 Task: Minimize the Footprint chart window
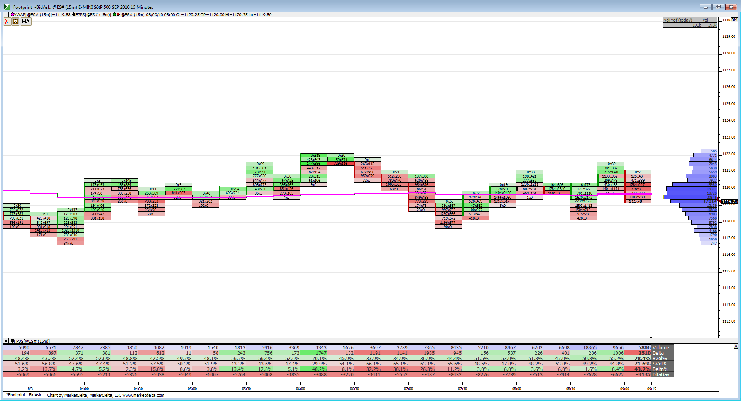(x=705, y=7)
